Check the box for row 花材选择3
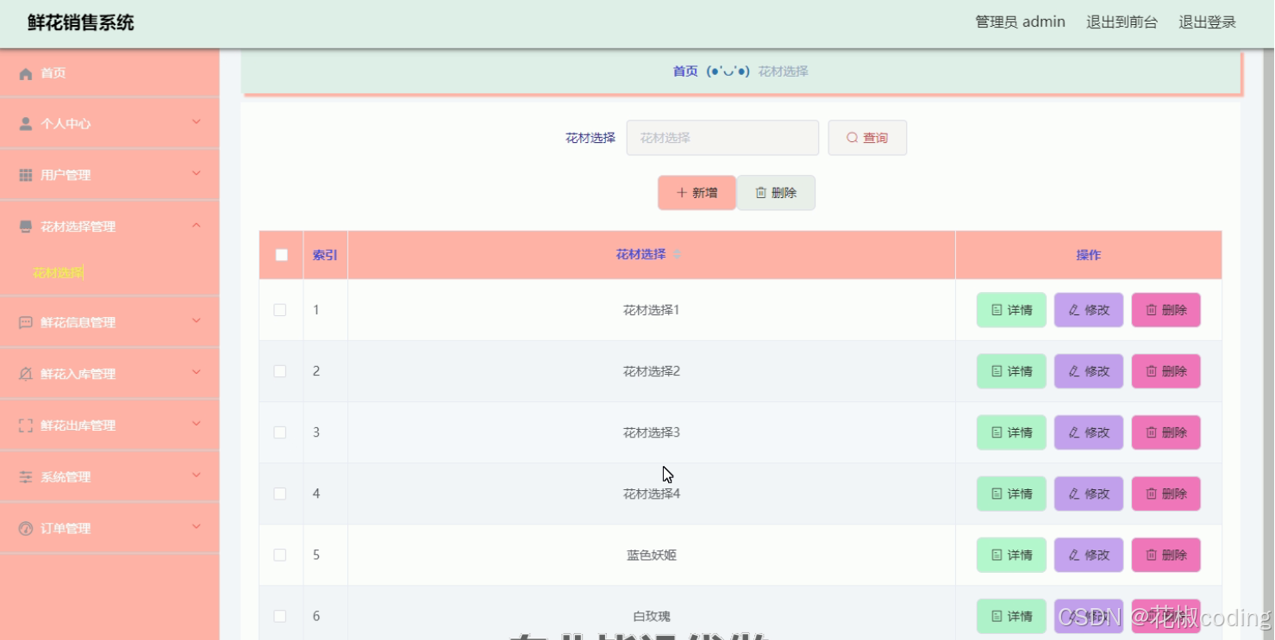1275x640 pixels. [280, 432]
